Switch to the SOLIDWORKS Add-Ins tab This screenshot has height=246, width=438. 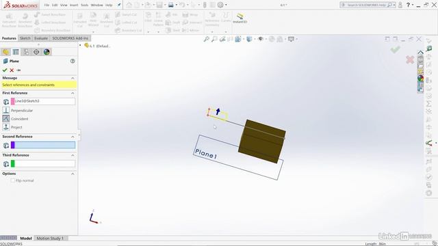pos(70,38)
